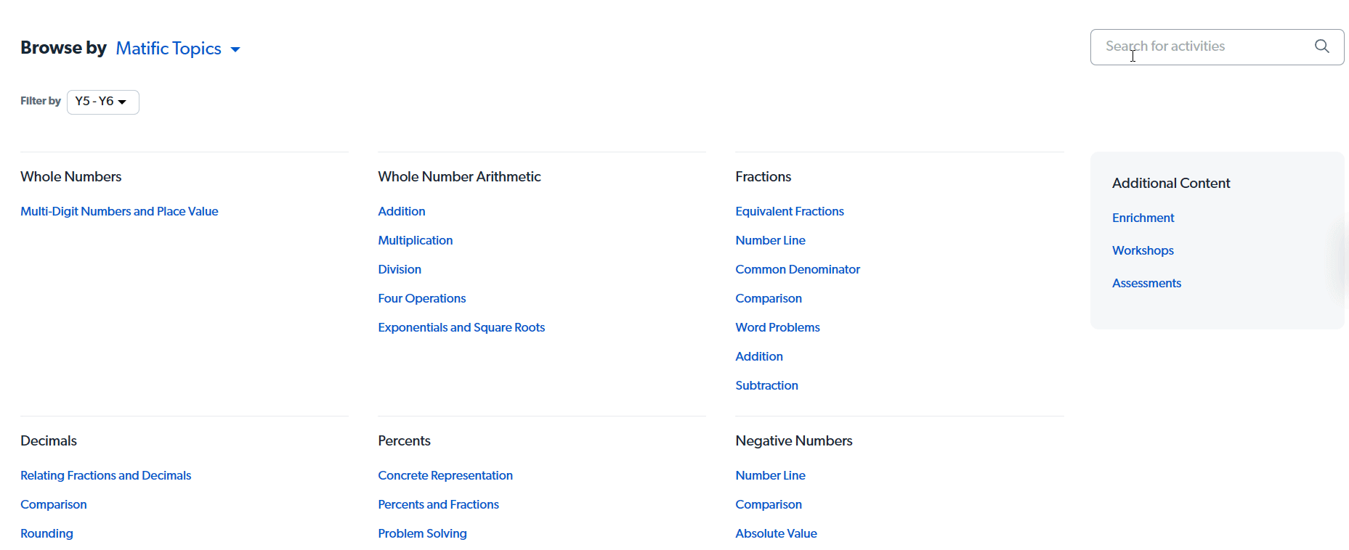Viewport: 1349px width, 550px height.
Task: Choose Subtraction in the Fractions list
Action: (766, 385)
